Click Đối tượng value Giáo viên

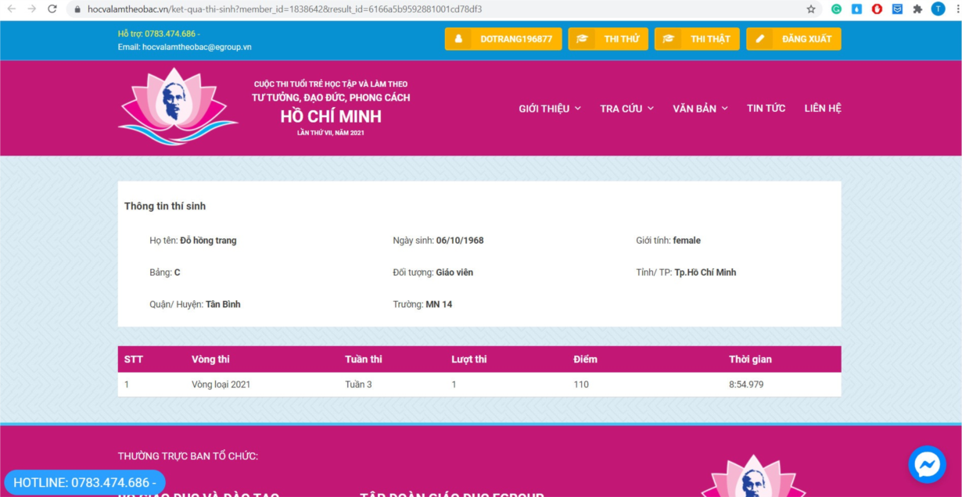tap(454, 273)
